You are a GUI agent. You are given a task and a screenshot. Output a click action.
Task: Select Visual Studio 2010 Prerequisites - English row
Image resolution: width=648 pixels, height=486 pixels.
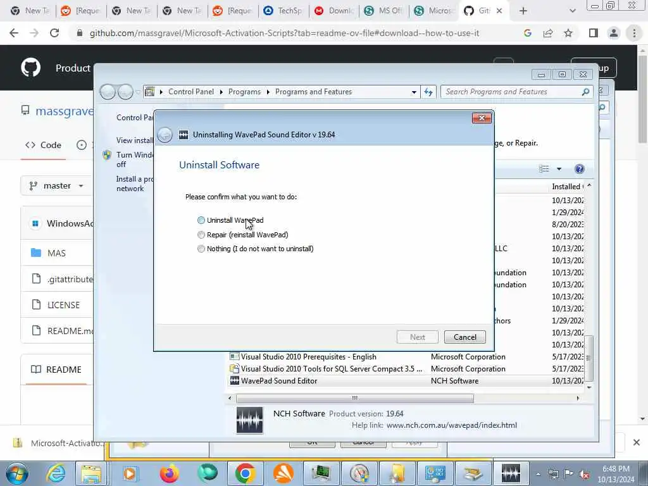click(x=407, y=357)
